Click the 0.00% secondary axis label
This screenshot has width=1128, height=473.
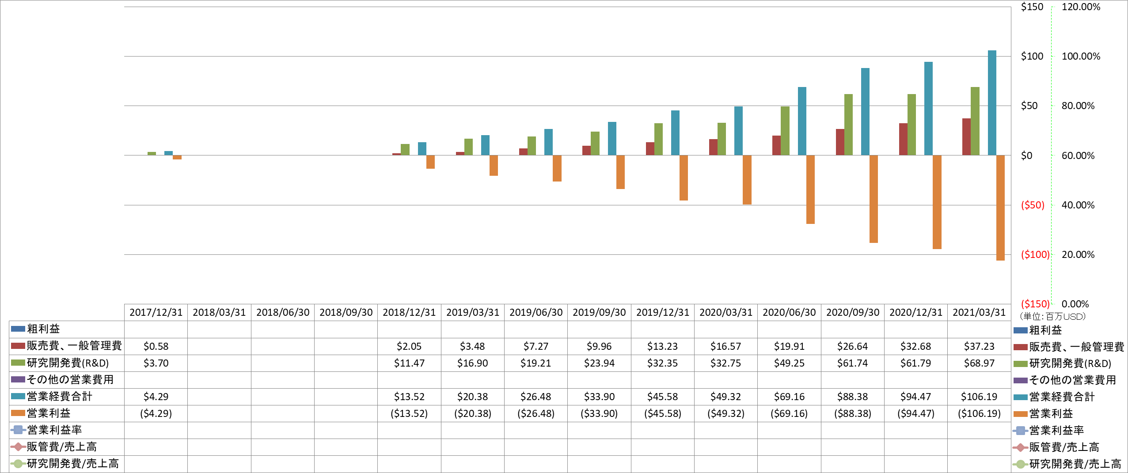1075,304
